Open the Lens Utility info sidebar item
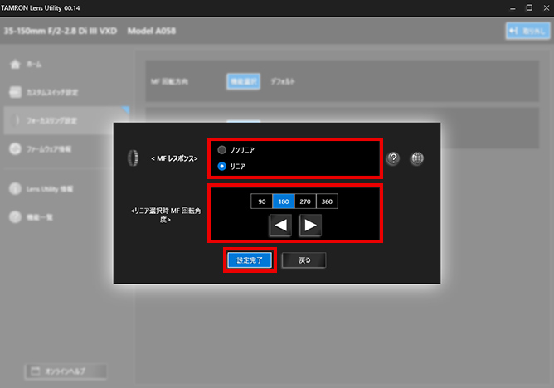The height and width of the screenshot is (388, 554). tap(67, 189)
